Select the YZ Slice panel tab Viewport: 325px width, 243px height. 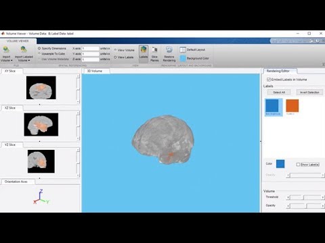10,145
